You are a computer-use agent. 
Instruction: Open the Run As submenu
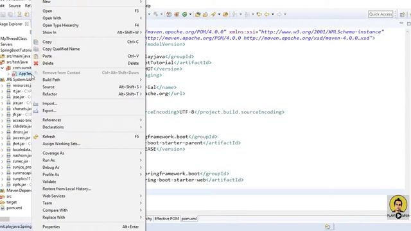[89, 160]
